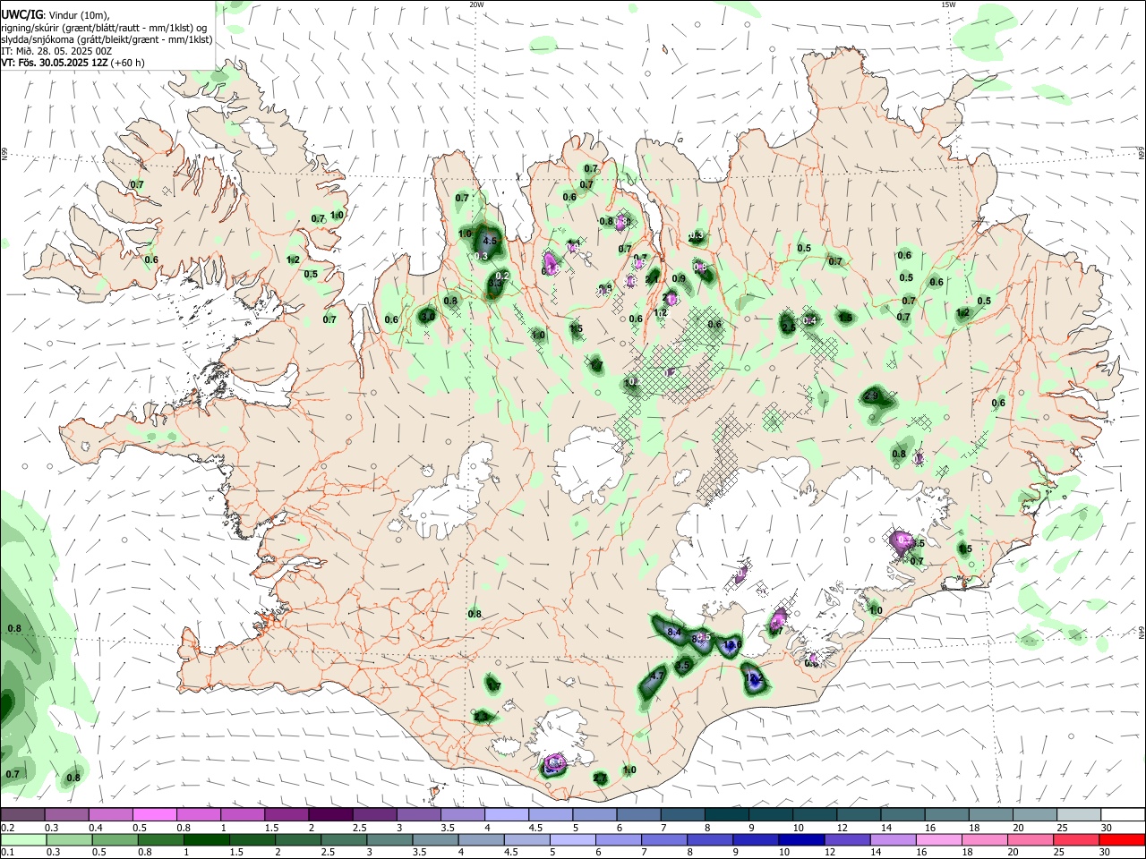Click the '64N' latitude label
This screenshot has height=859, width=1146.
click(x=1142, y=632)
